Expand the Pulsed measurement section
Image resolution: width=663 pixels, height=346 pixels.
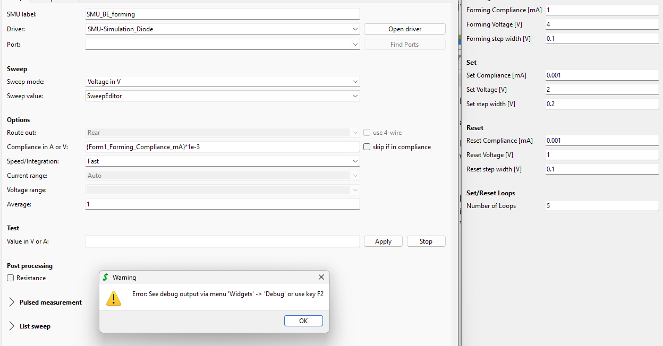12,302
